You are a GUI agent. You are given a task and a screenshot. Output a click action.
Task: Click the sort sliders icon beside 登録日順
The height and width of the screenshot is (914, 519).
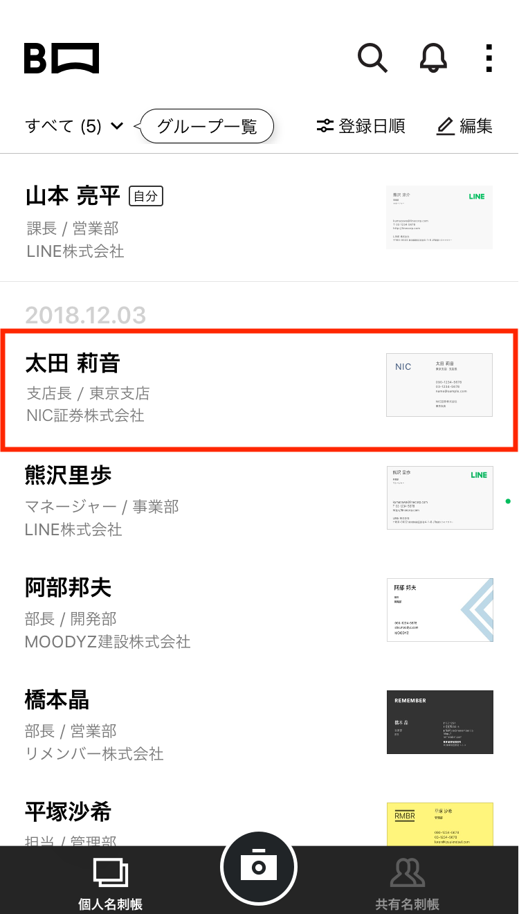pyautogui.click(x=325, y=126)
